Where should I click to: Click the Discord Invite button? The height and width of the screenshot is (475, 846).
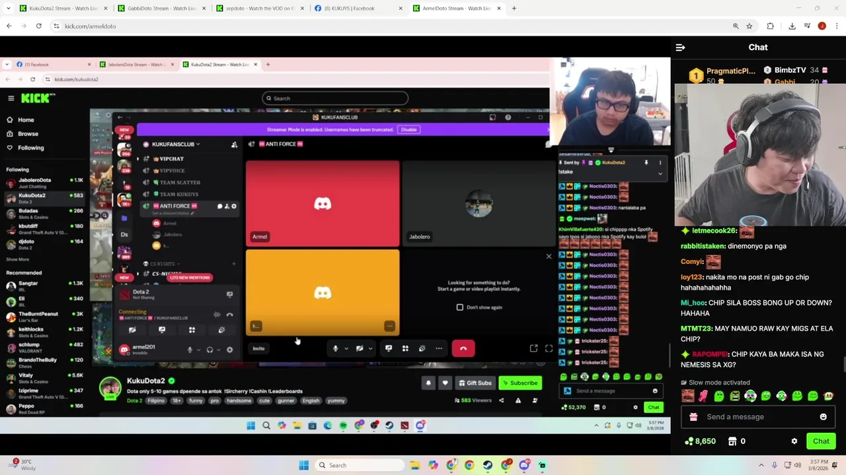click(258, 349)
